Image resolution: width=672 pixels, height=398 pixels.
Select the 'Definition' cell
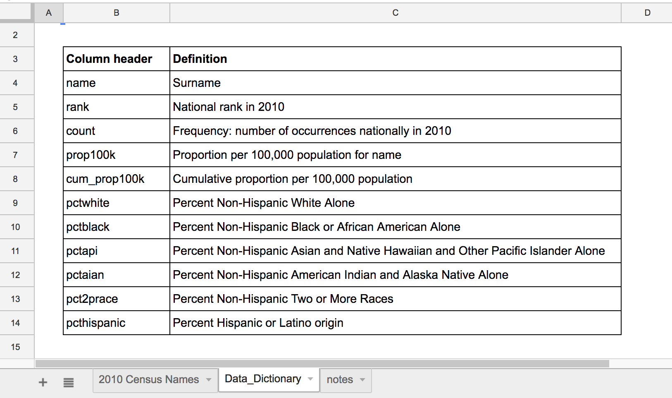point(396,59)
